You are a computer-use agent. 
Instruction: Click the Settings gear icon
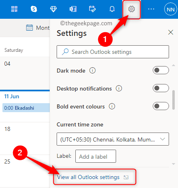pos(132,9)
